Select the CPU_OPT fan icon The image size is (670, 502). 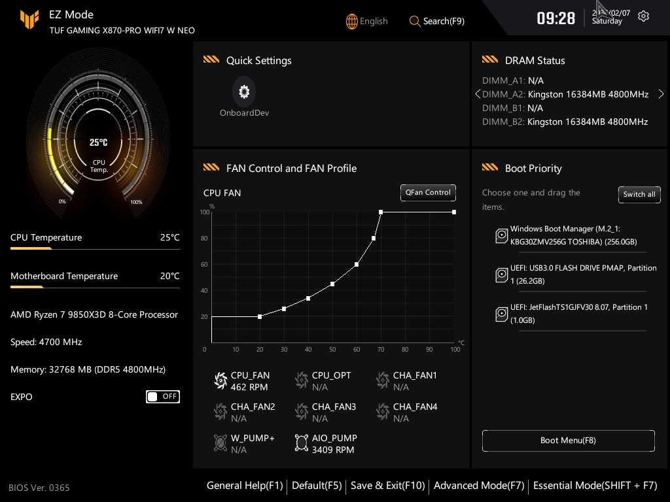[x=302, y=380]
